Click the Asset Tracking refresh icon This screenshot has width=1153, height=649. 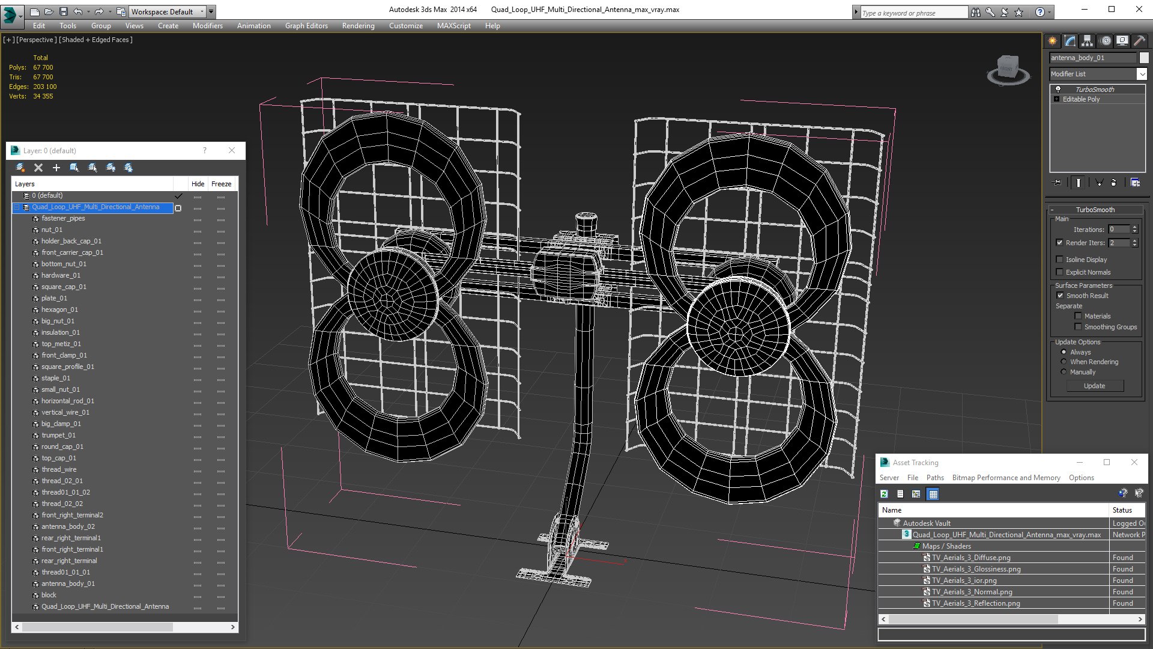884,494
